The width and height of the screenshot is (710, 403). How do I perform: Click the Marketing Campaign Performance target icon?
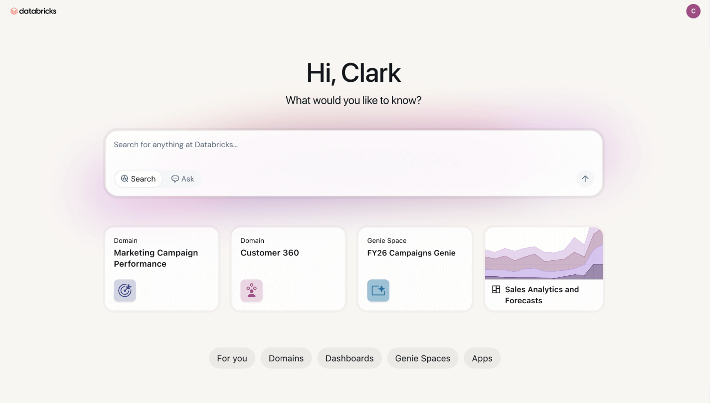coord(125,290)
